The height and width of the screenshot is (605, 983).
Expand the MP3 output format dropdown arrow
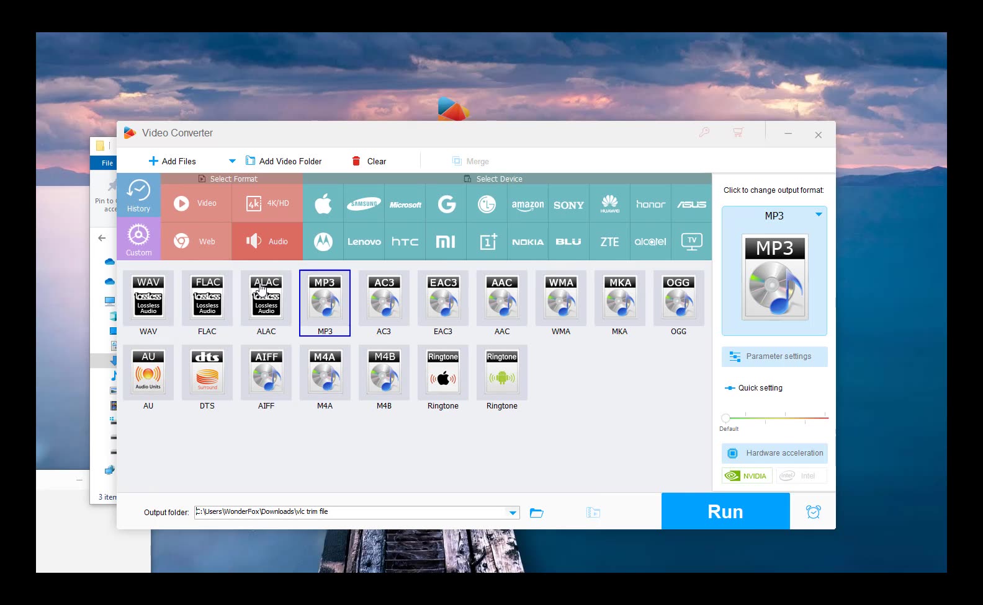coord(819,214)
